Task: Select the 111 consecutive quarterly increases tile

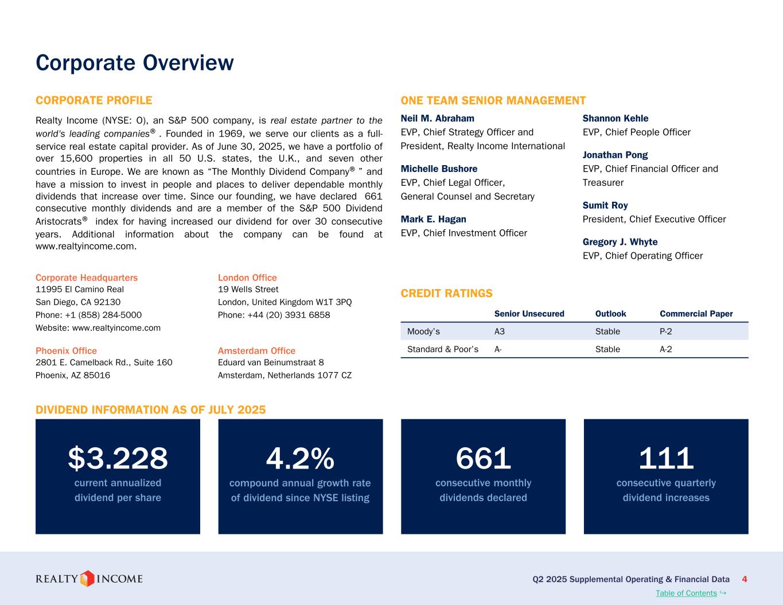Action: click(666, 476)
